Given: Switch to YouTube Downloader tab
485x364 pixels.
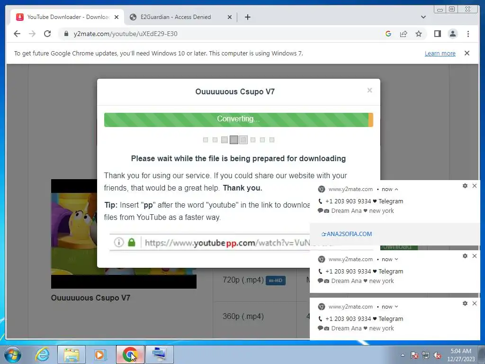Looking at the screenshot, I should point(67,17).
